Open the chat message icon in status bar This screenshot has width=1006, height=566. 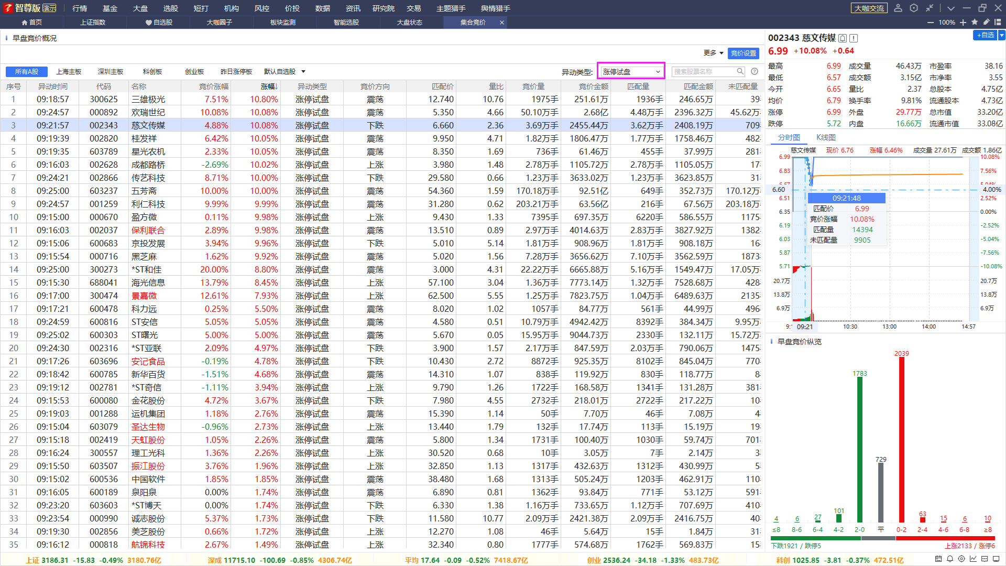pos(985,559)
